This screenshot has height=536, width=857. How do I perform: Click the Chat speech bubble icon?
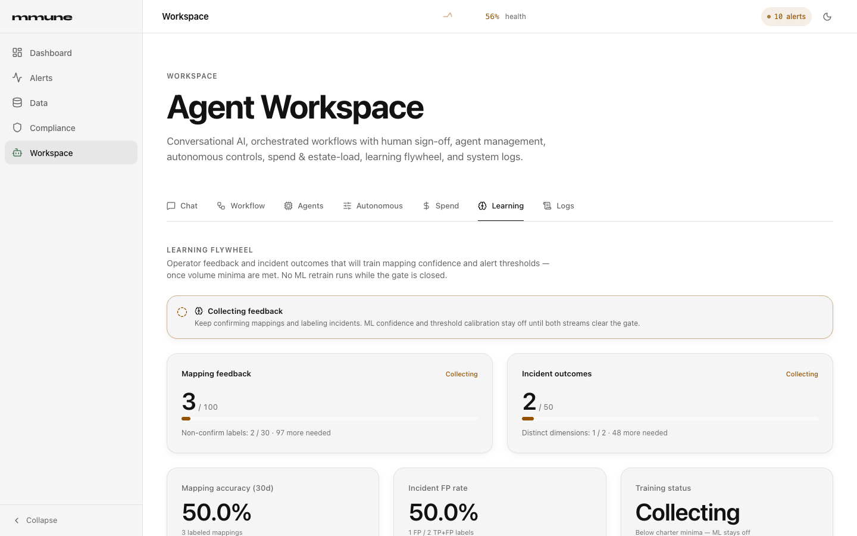[171, 205]
